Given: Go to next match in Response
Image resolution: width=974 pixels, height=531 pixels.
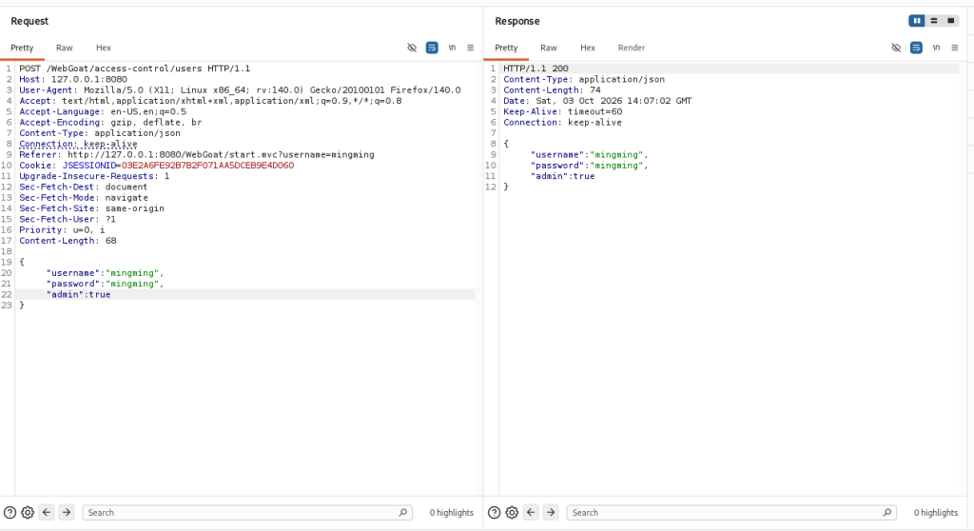Looking at the screenshot, I should (551, 512).
